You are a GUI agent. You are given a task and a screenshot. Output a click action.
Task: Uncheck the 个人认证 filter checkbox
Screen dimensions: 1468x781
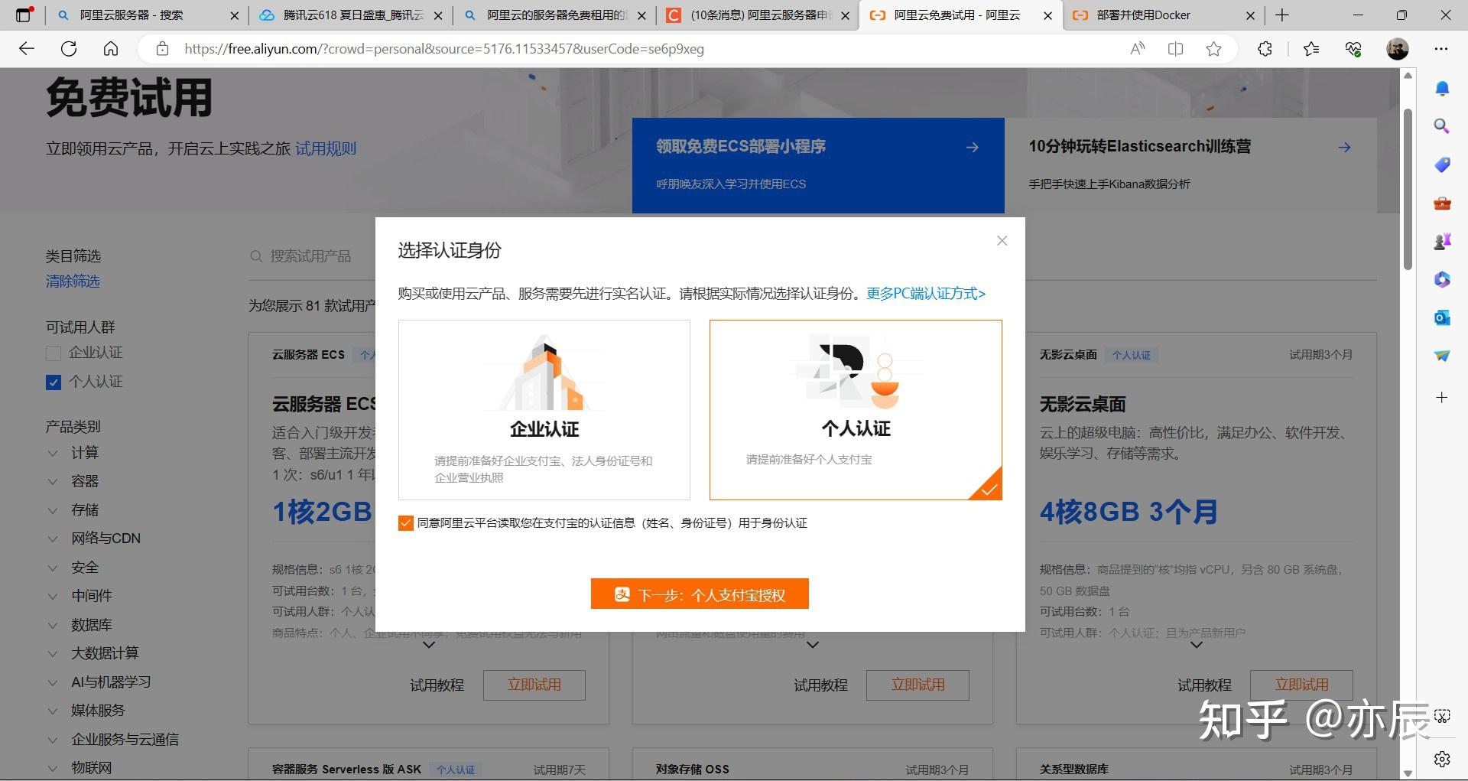tap(54, 382)
